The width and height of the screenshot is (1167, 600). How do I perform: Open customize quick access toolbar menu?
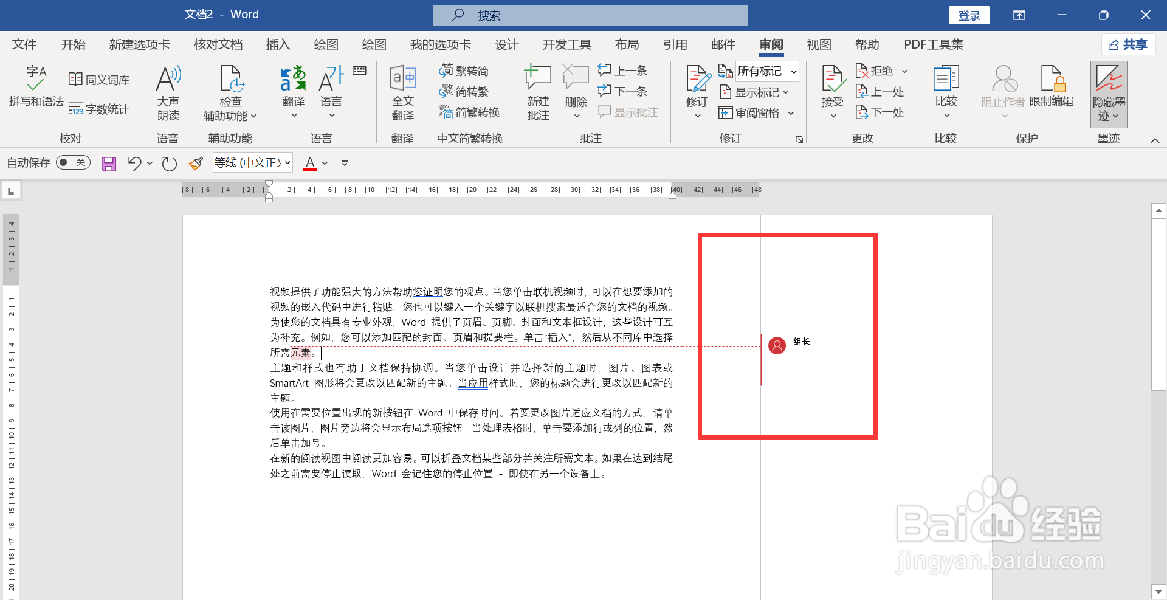(345, 164)
